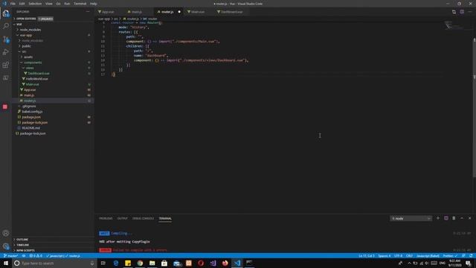The image size is (476, 268).
Task: Open the terminal selector dropdown showing node
Action: click(x=411, y=218)
